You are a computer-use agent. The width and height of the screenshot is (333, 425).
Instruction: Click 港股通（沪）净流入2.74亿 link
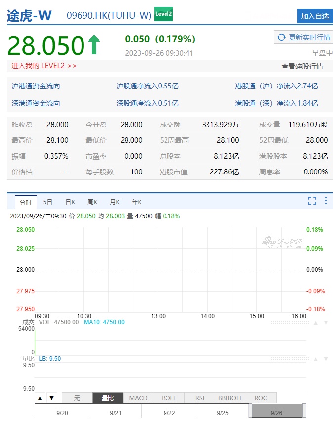276,86
